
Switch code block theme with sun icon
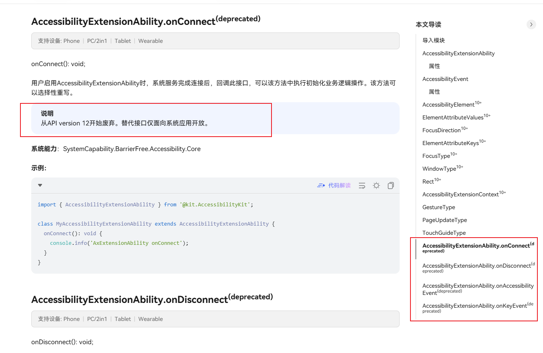[376, 186]
